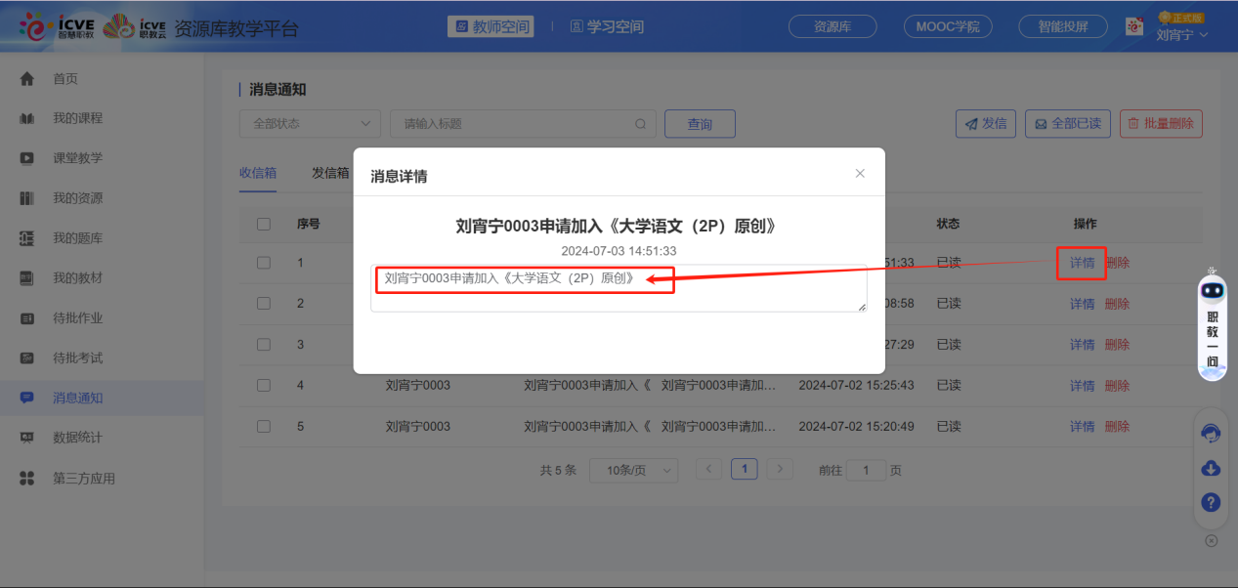Image resolution: width=1238 pixels, height=588 pixels.
Task: Click the floating customer service headset icon
Action: click(1211, 433)
